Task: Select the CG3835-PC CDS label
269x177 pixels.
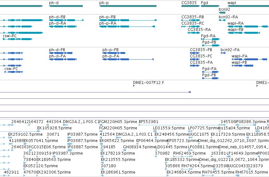Action: [201, 56]
